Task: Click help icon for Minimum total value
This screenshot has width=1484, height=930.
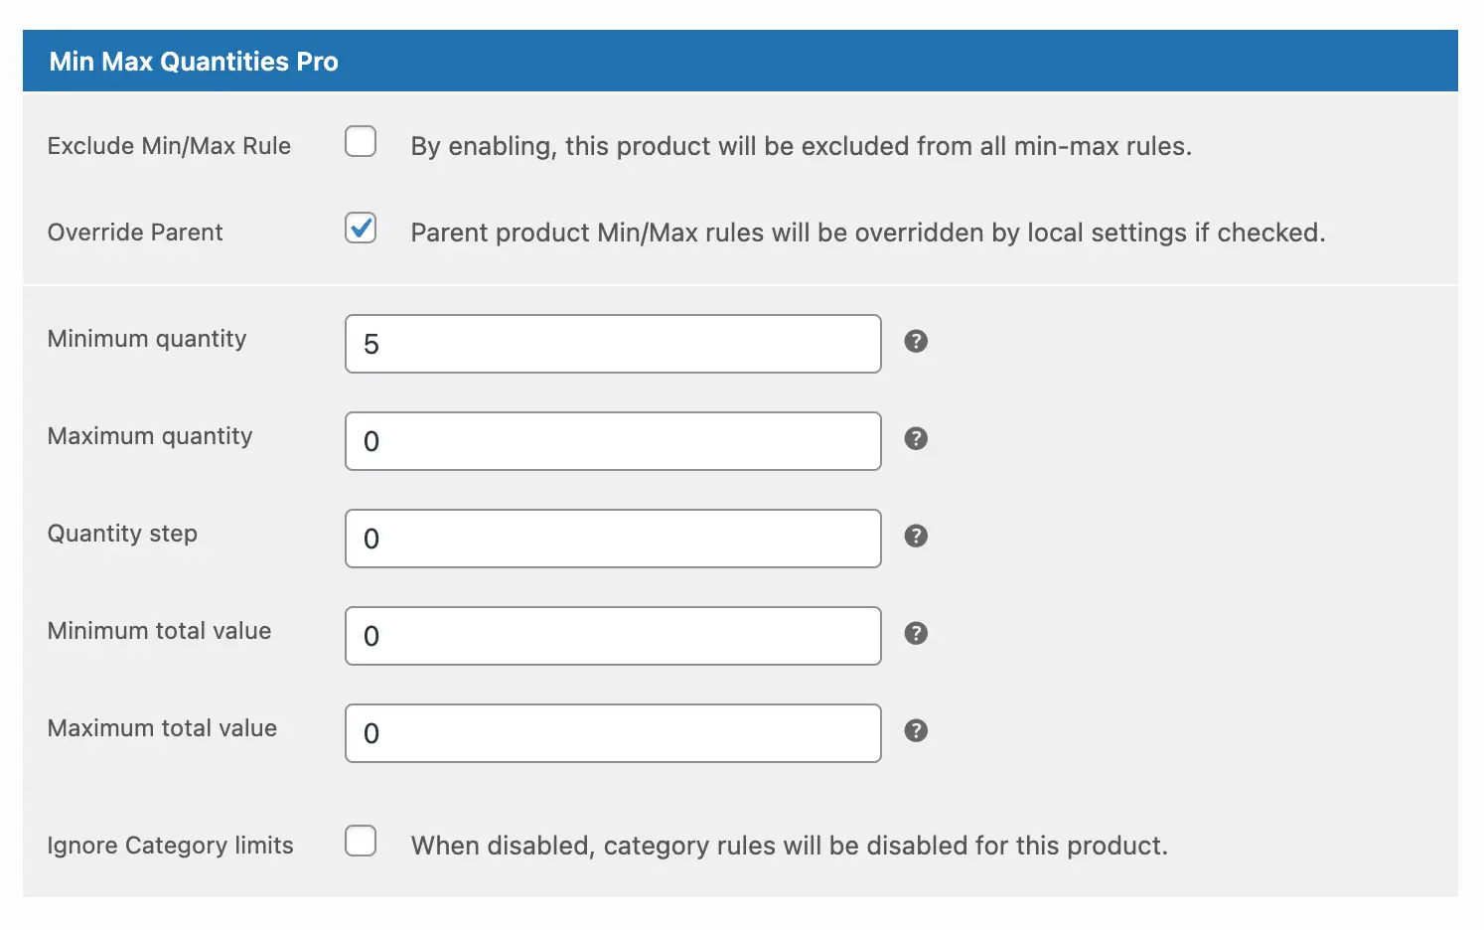Action: click(x=916, y=634)
